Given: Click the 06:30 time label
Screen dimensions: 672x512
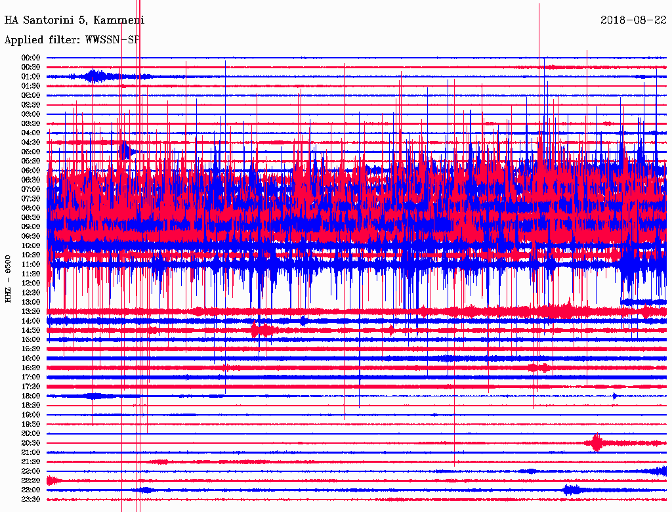Looking at the screenshot, I should pyautogui.click(x=31, y=180).
